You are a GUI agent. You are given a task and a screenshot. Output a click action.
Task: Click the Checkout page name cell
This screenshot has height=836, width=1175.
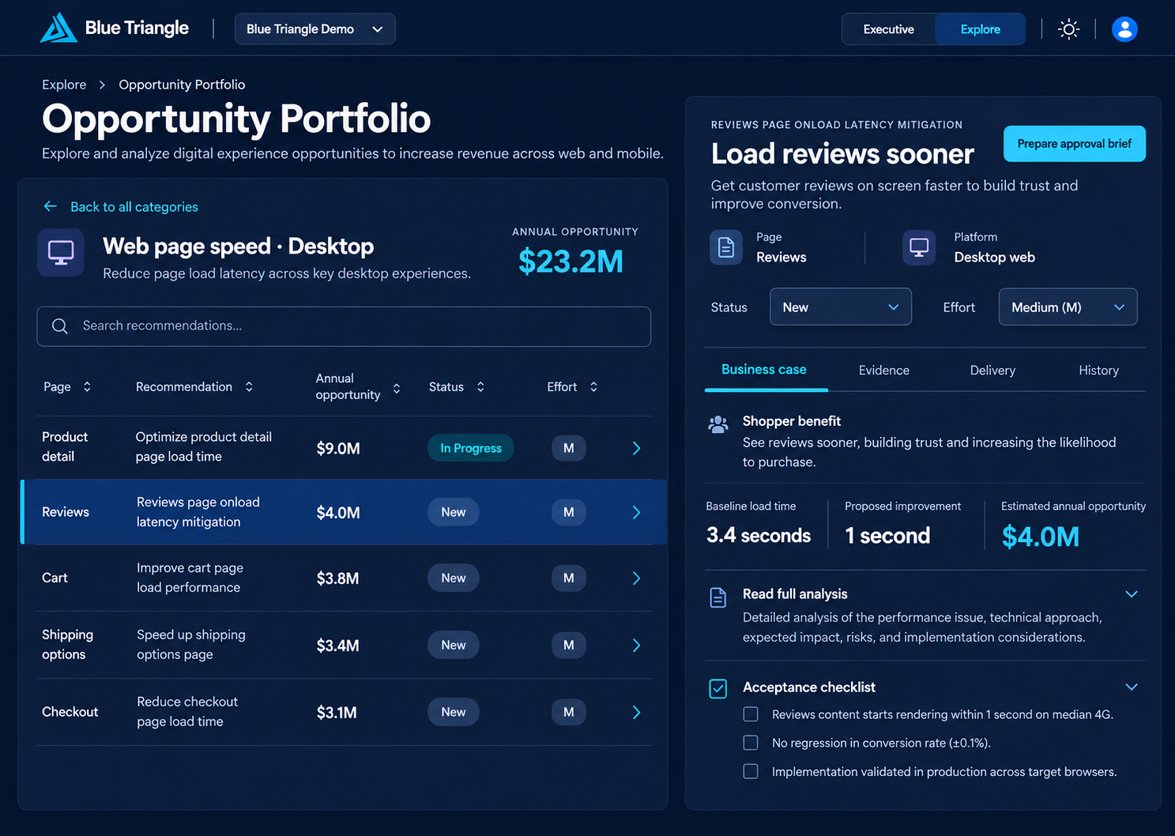[x=70, y=712]
